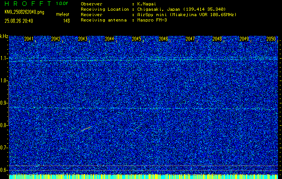This screenshot has width=282, height=179.
Task: Click the HROFFT title text
Action: pyautogui.click(x=28, y=4)
